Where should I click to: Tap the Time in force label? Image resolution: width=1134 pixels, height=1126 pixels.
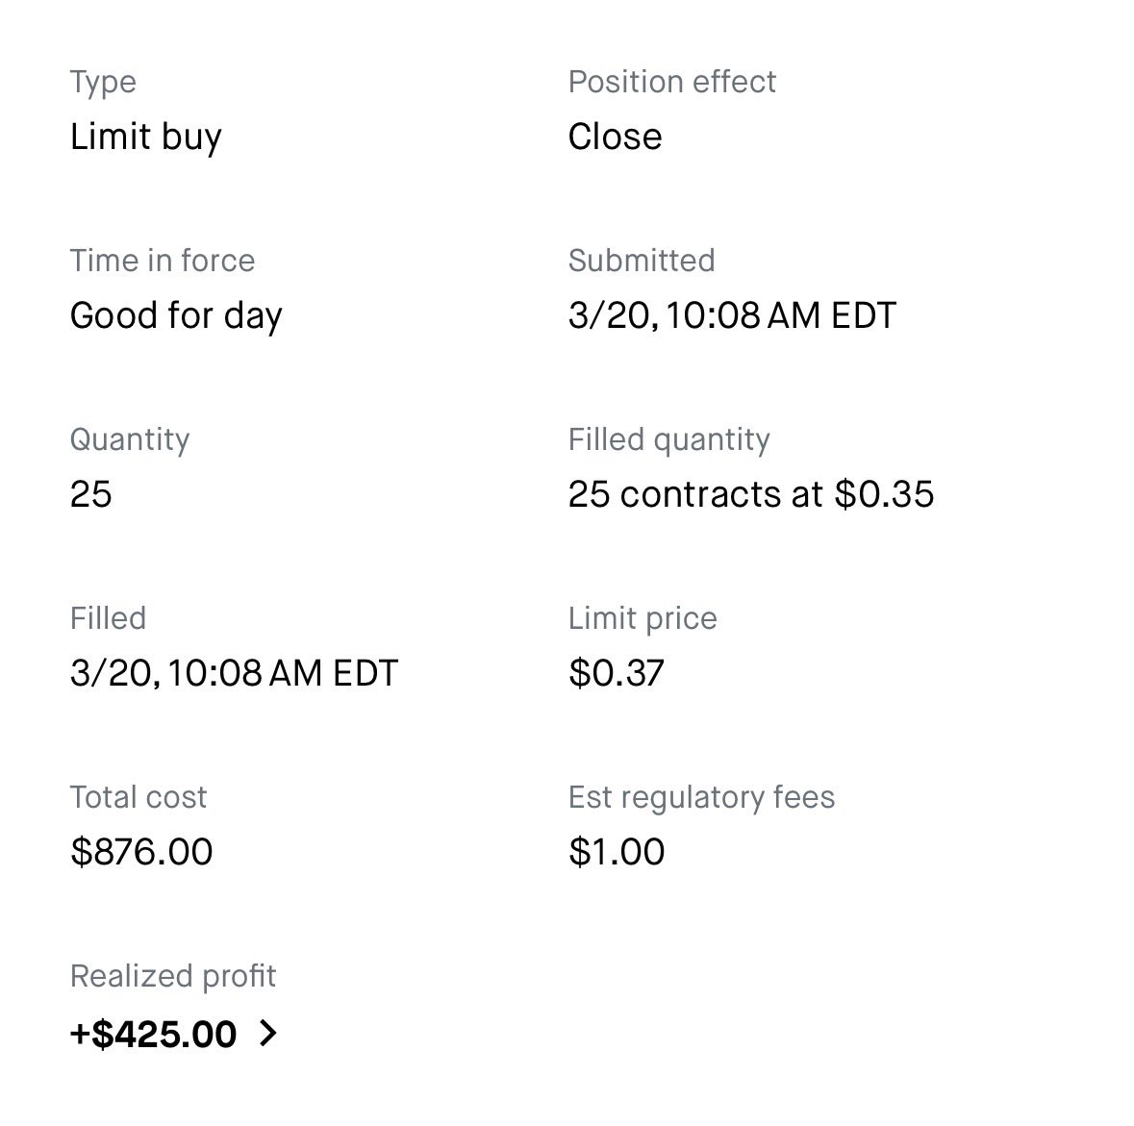[x=163, y=261]
